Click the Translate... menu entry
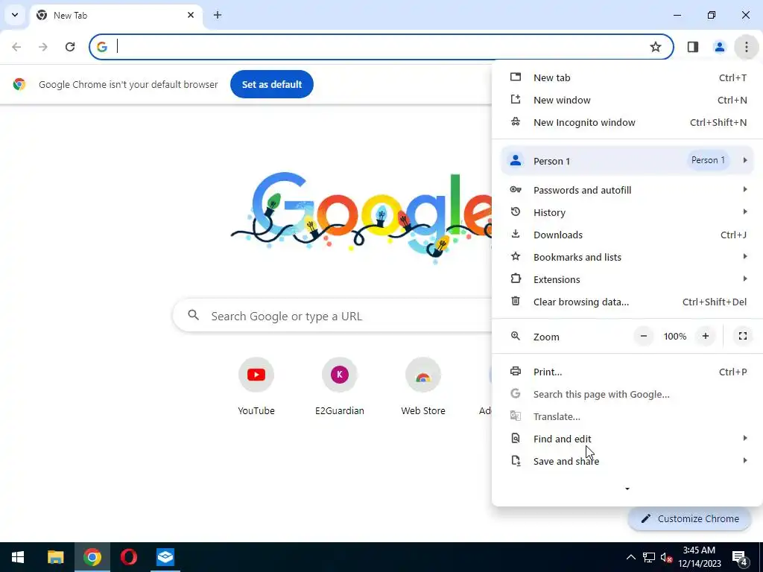Image resolution: width=763 pixels, height=572 pixels. 627,417
